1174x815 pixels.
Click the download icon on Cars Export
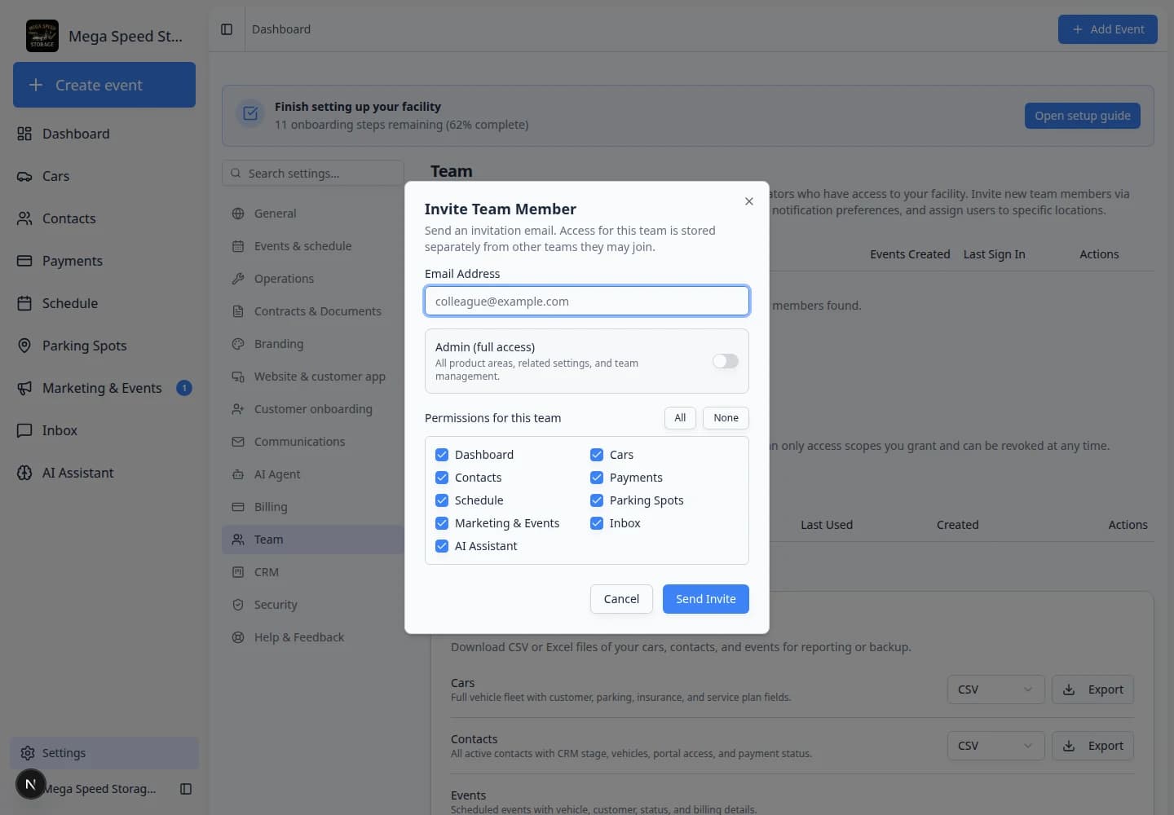pyautogui.click(x=1069, y=689)
